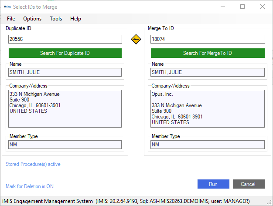The height and width of the screenshot is (206, 273).
Task: Click Search For MergeTo ID button
Action: point(208,53)
